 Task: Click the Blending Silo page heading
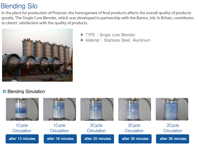point(19,6)
